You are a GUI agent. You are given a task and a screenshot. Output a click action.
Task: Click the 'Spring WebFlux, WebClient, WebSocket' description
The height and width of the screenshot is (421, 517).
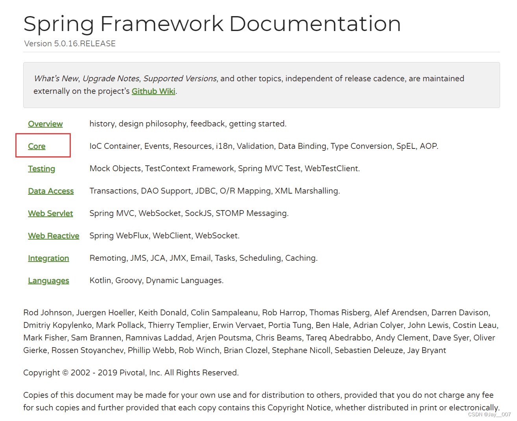(164, 236)
